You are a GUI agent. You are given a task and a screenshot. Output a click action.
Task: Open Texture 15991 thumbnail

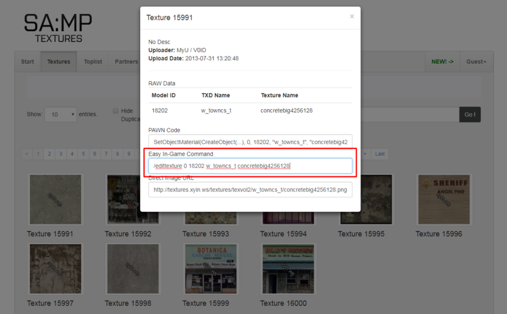tap(55, 199)
